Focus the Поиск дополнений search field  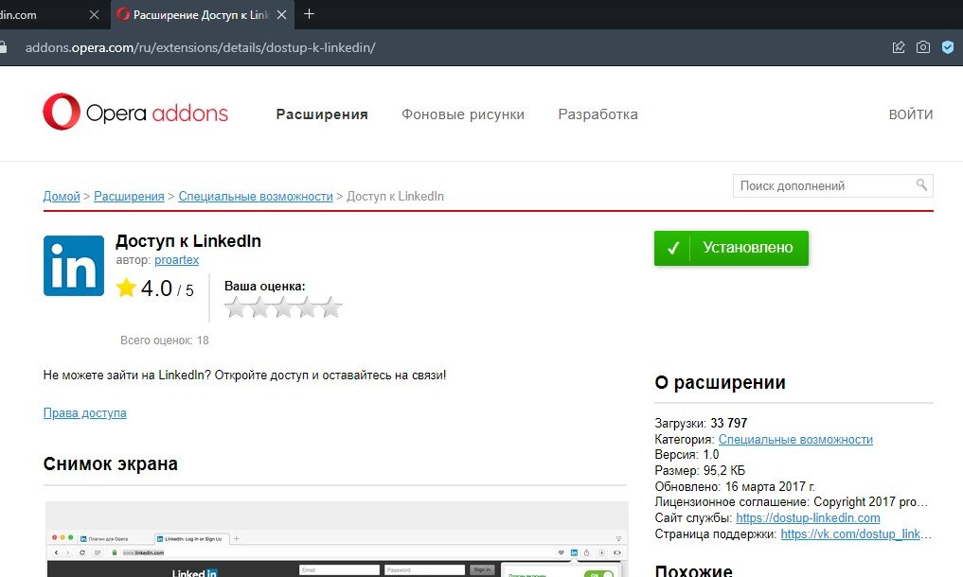pos(832,185)
